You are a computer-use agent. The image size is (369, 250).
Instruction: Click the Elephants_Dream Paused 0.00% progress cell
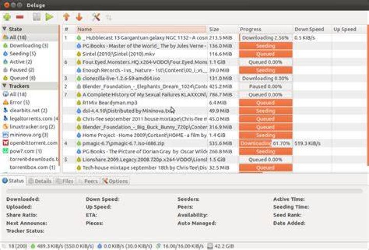[x=265, y=86]
